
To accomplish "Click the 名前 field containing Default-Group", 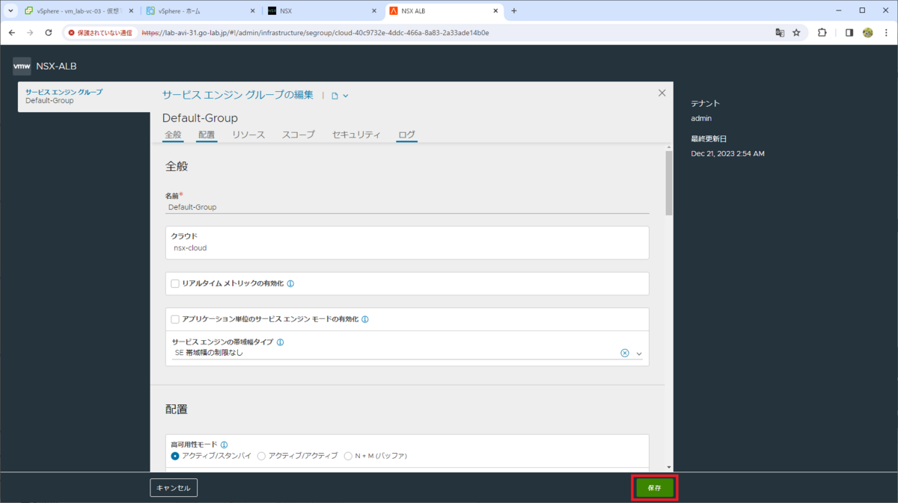I will [x=407, y=207].
